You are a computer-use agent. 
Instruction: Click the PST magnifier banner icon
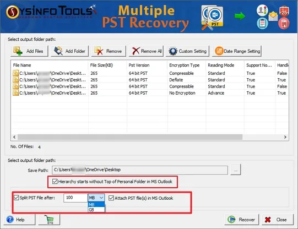pos(212,18)
